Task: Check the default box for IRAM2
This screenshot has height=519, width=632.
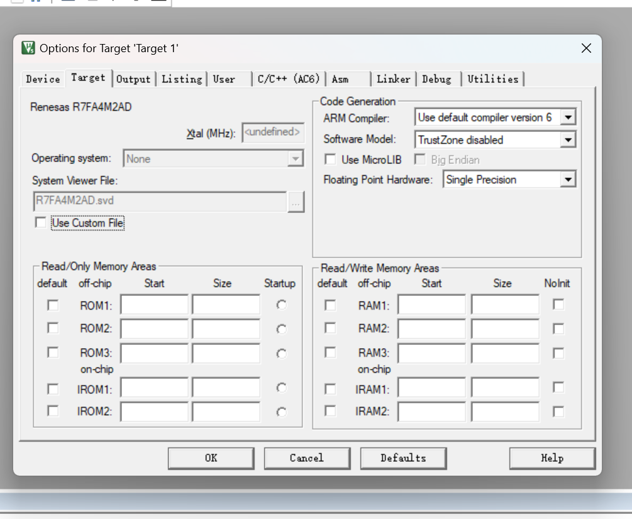Action: (330, 411)
